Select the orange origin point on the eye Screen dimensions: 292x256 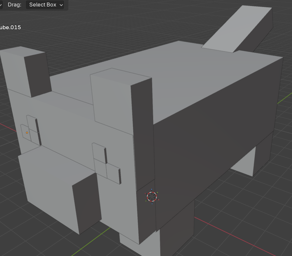(27, 133)
